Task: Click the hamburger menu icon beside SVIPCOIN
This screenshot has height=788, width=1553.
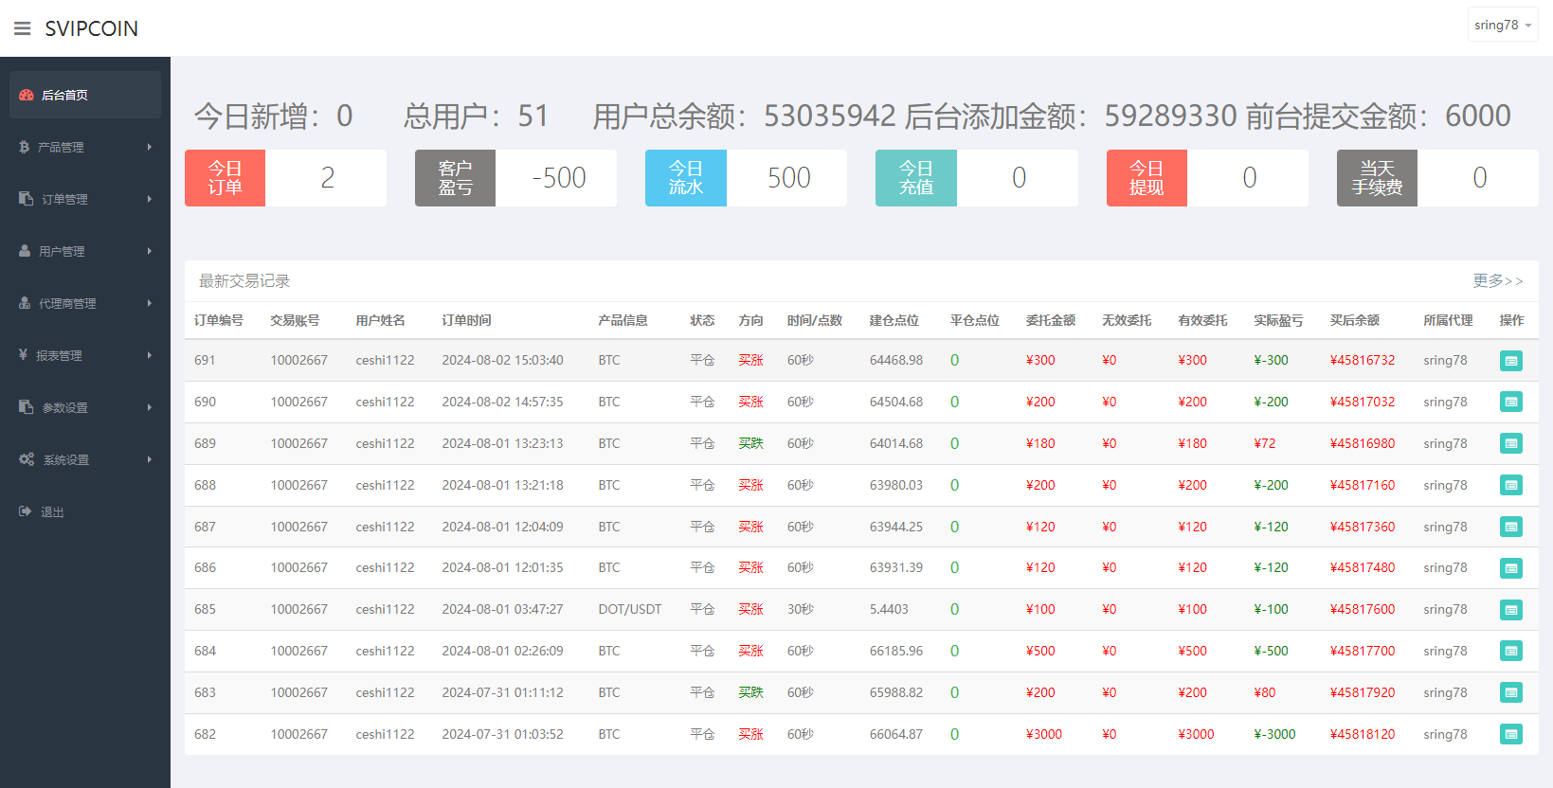Action: (x=23, y=28)
